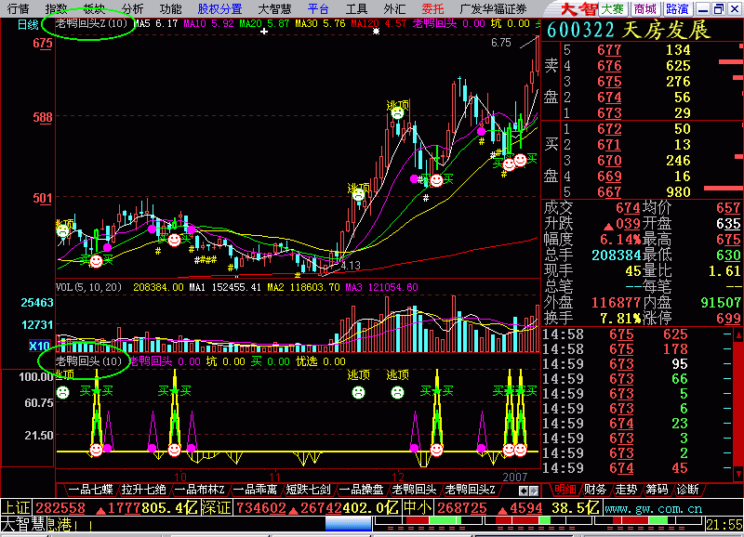The height and width of the screenshot is (537, 744).
Task: Click the 老鸭回头Z(10) main chart indicator label
Action: click(x=90, y=23)
